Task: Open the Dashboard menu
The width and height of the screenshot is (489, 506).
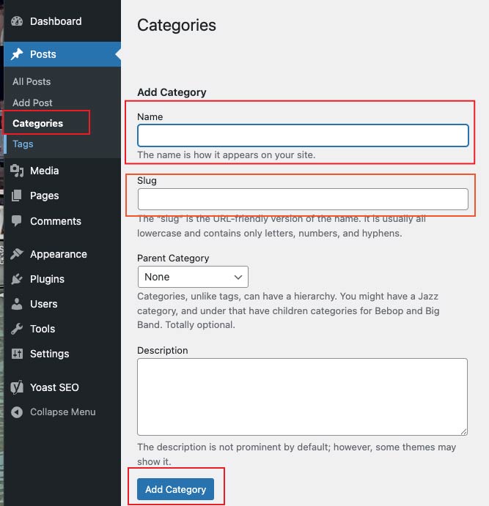Action: (56, 21)
